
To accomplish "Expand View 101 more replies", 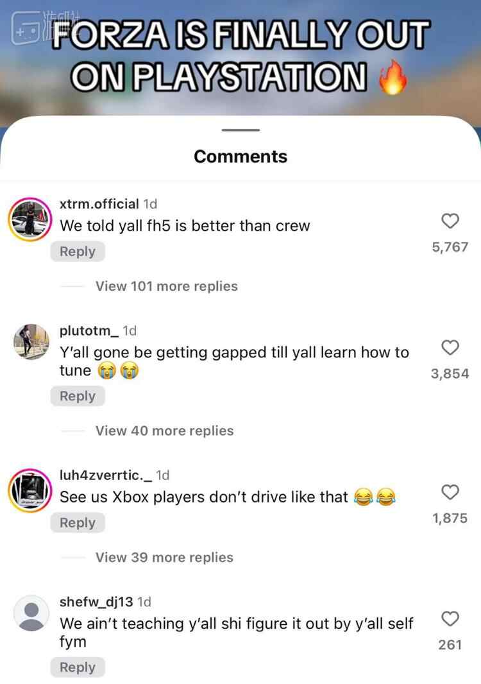I will [x=167, y=286].
